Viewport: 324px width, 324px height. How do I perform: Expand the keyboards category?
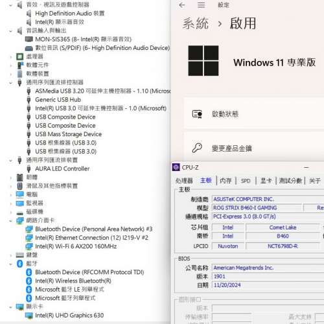[10, 255]
